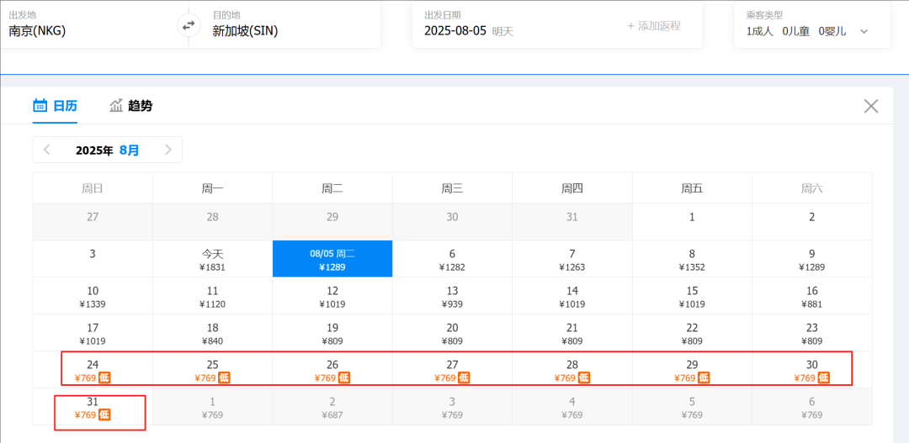Close the price calendar panel
This screenshot has height=443, width=909.
(x=871, y=106)
